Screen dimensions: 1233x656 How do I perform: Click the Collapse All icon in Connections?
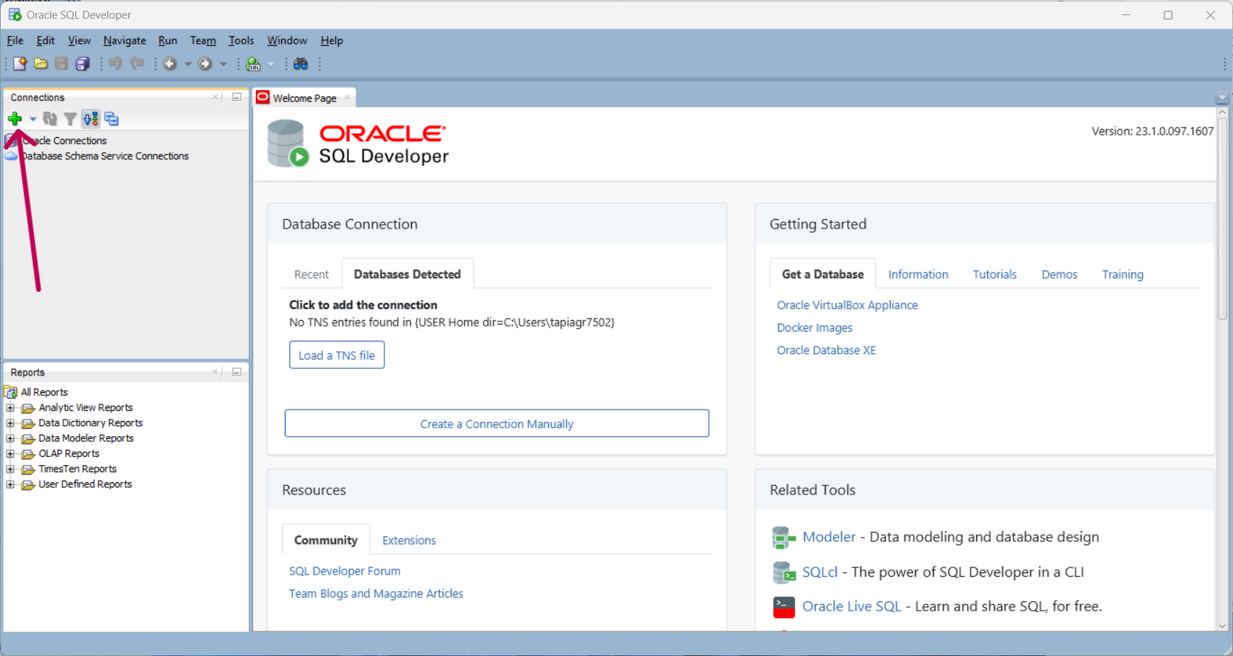tap(112, 119)
